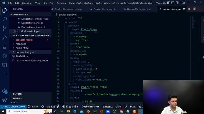Click Windows Start button

(x=3, y=111)
